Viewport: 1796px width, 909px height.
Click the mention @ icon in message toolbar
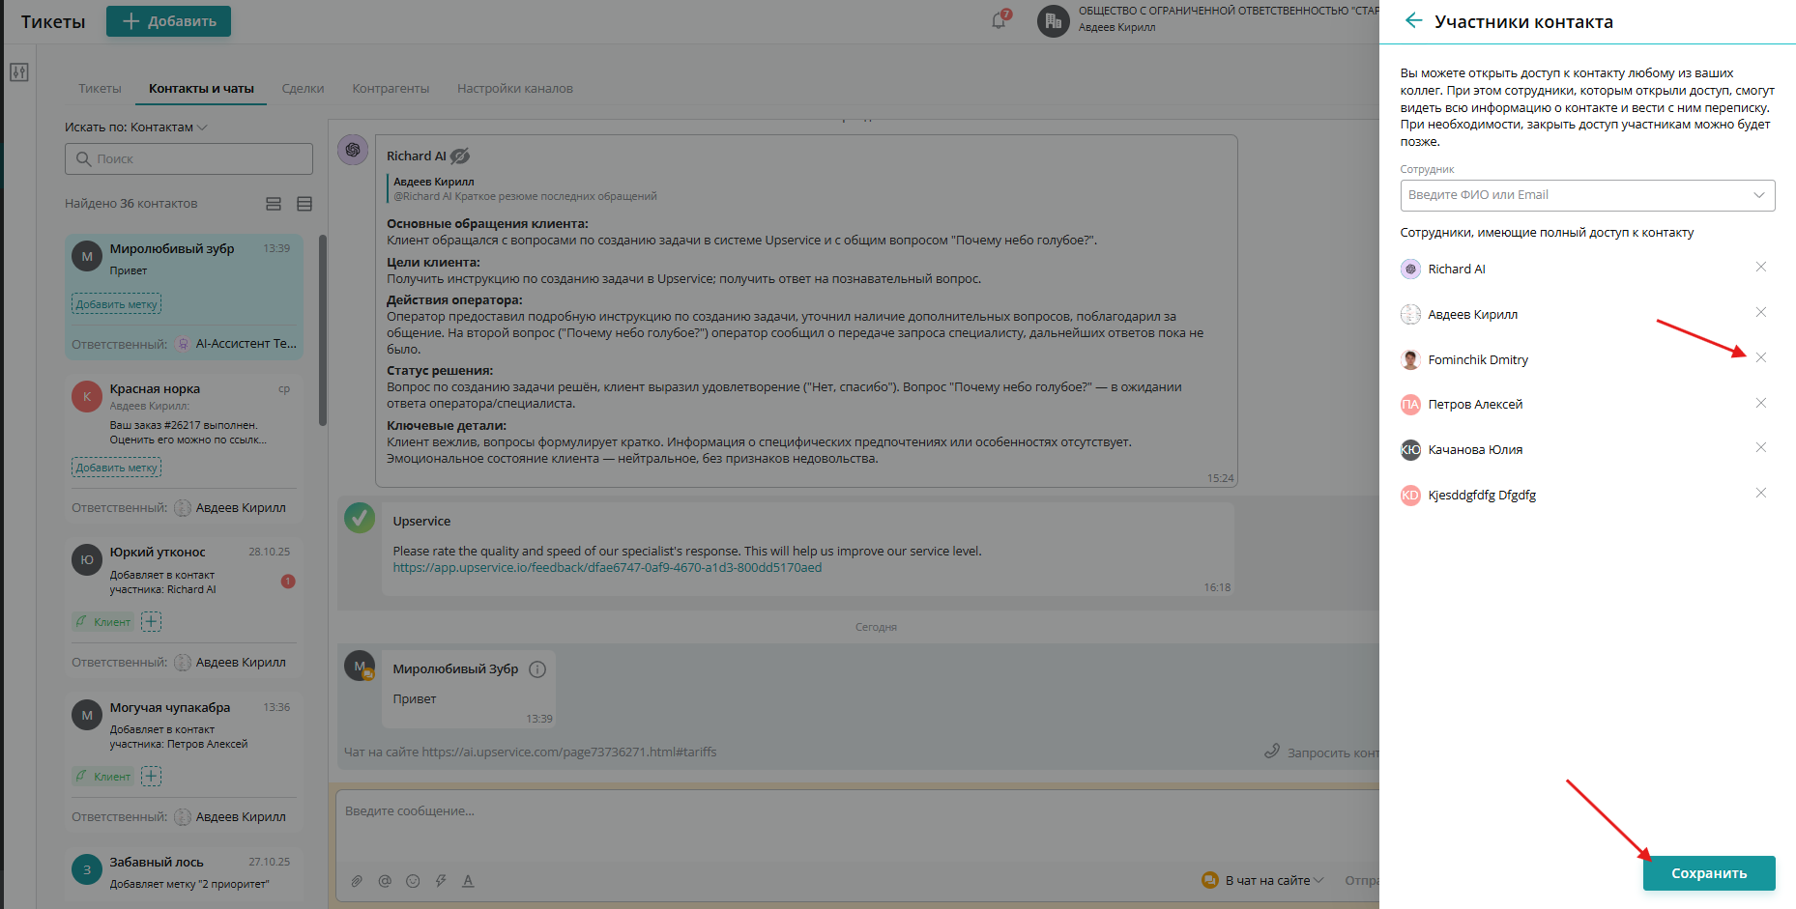click(385, 881)
